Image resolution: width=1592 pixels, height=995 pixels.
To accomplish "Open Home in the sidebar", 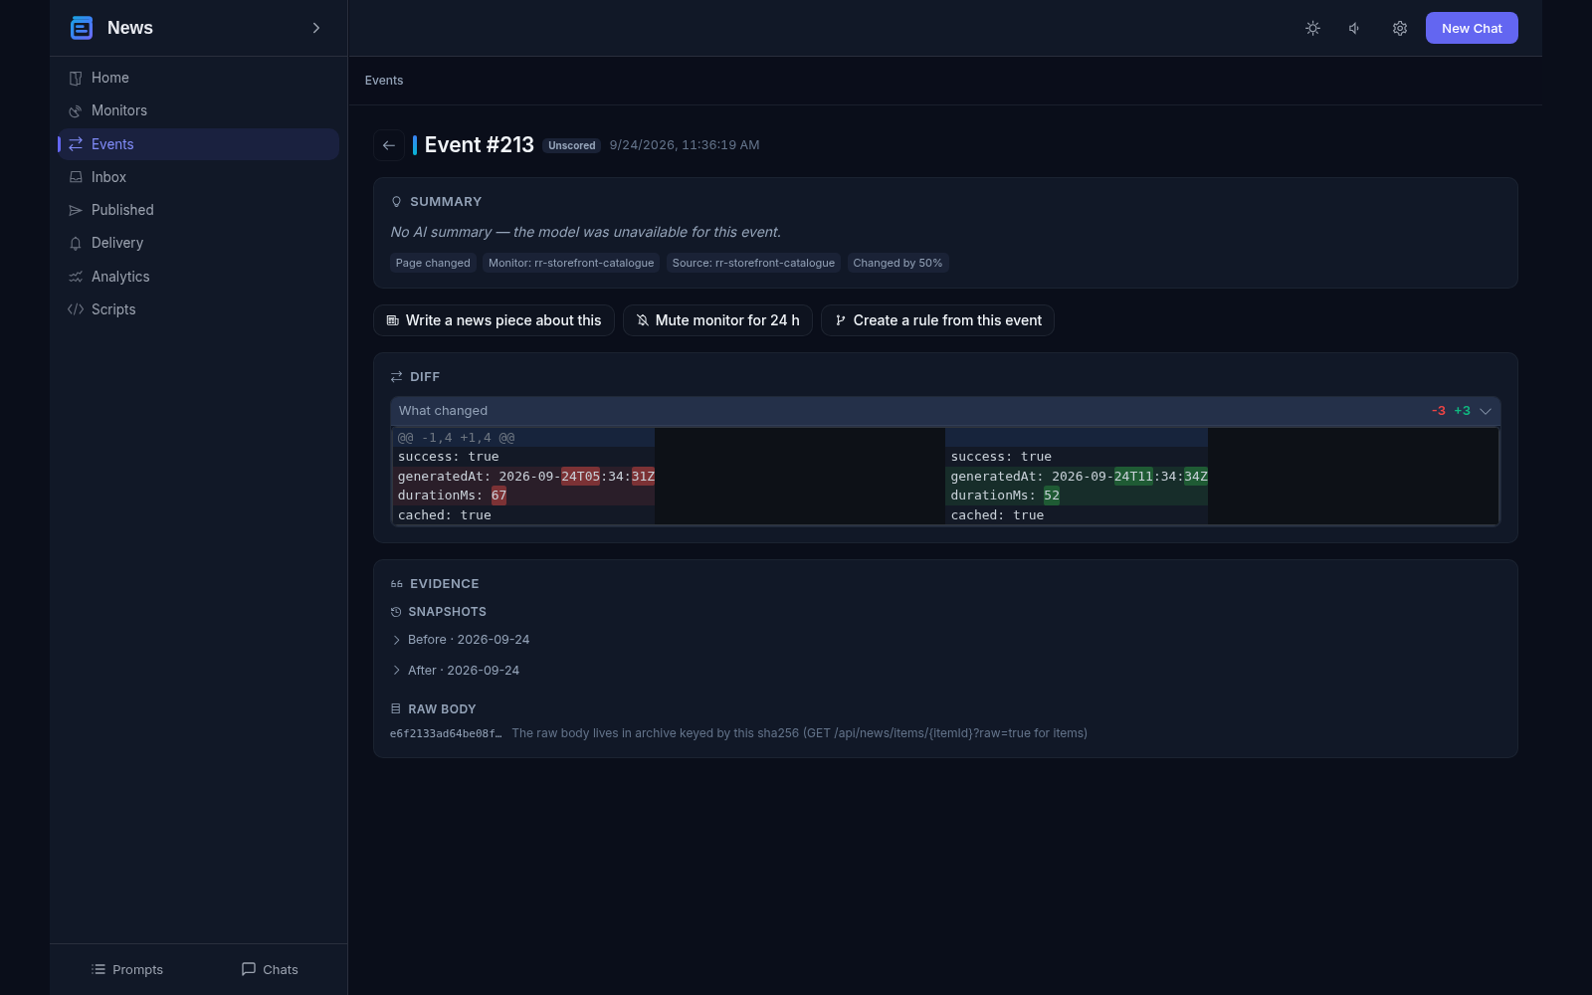I will (198, 78).
